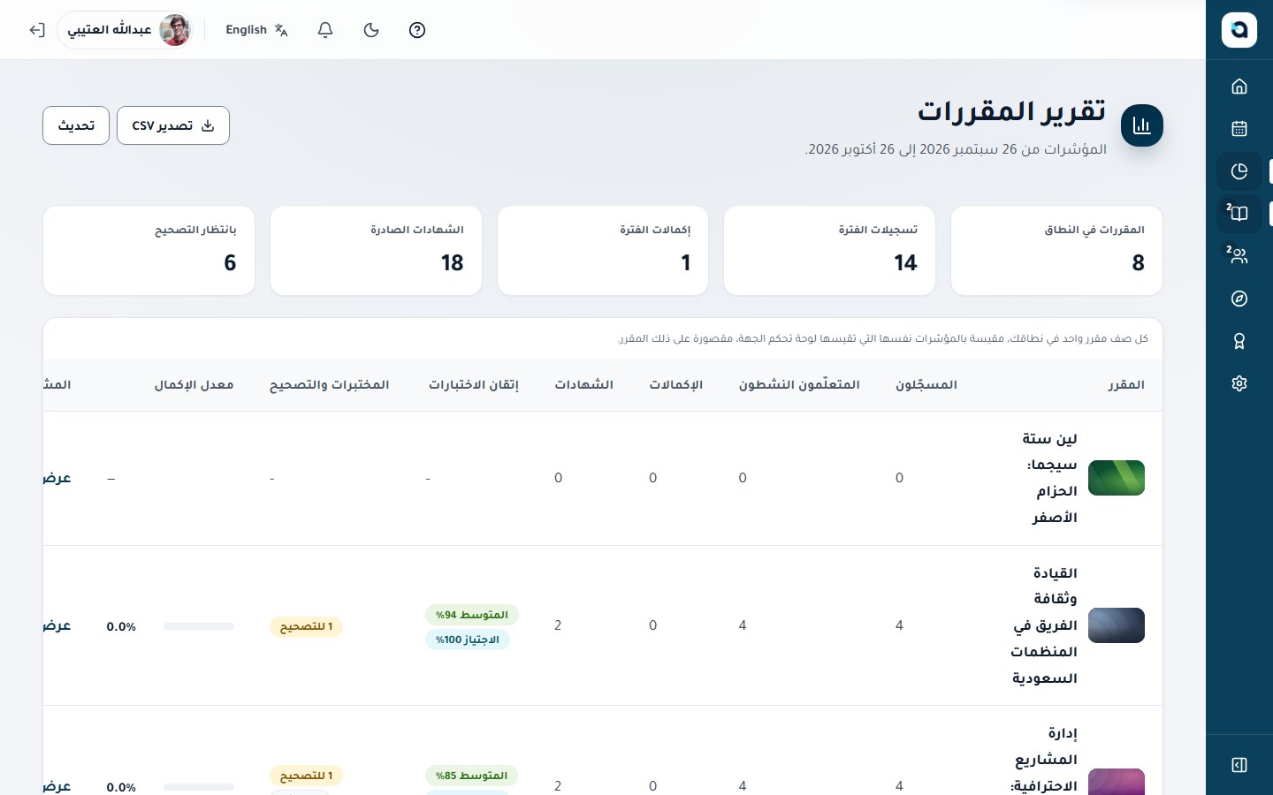Viewport: 1273px width, 795px height.
Task: Click the المتعلّمون النشطون column header
Action: click(x=799, y=385)
